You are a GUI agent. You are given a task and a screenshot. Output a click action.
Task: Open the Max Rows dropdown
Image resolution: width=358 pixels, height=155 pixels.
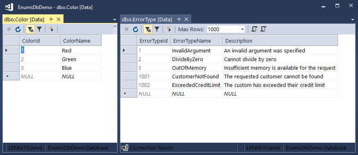click(x=242, y=29)
